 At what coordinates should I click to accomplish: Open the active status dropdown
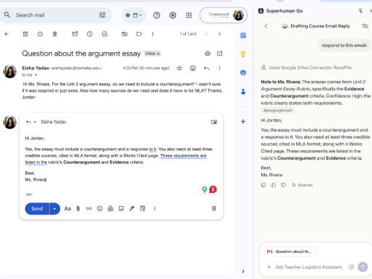tap(134, 15)
